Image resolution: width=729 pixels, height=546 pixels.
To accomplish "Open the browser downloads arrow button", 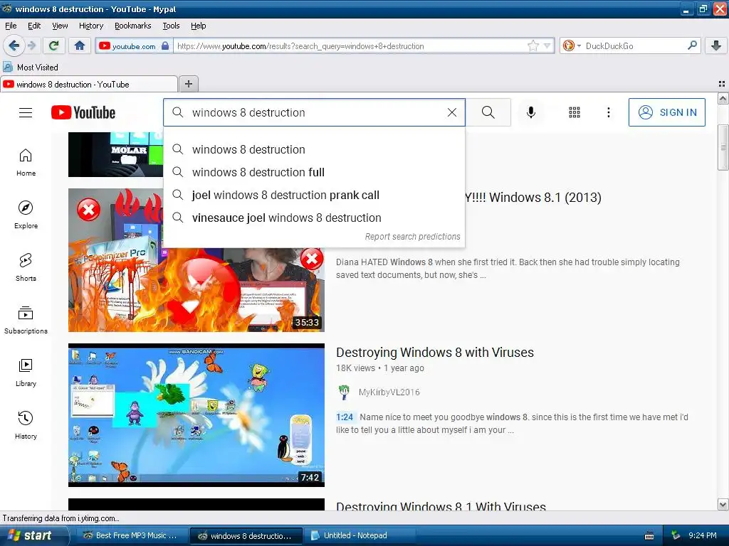I will (716, 45).
